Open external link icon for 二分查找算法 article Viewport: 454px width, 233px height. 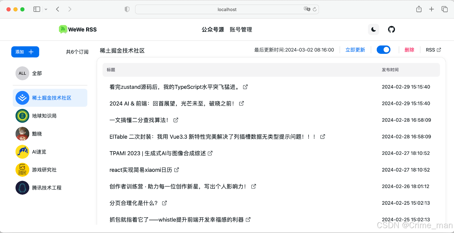coord(176,120)
